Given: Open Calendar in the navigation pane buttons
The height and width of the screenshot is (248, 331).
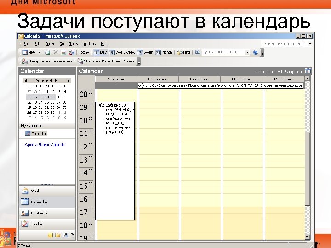Looking at the screenshot, I should pos(47,202).
